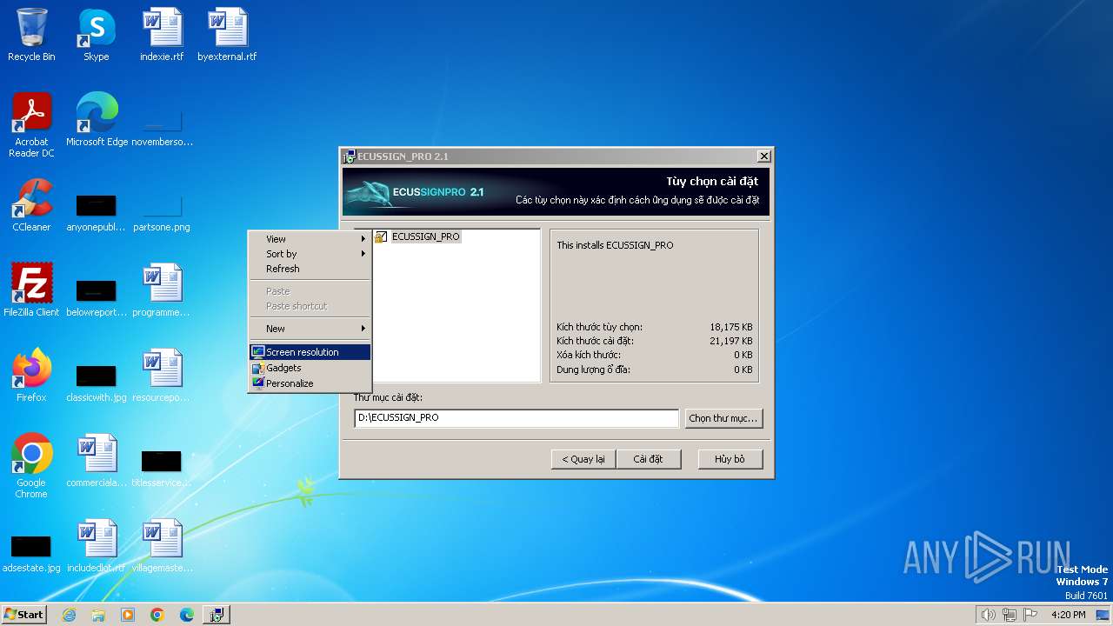Open FileZilla Client shortcut
This screenshot has width=1113, height=626.
(31, 290)
